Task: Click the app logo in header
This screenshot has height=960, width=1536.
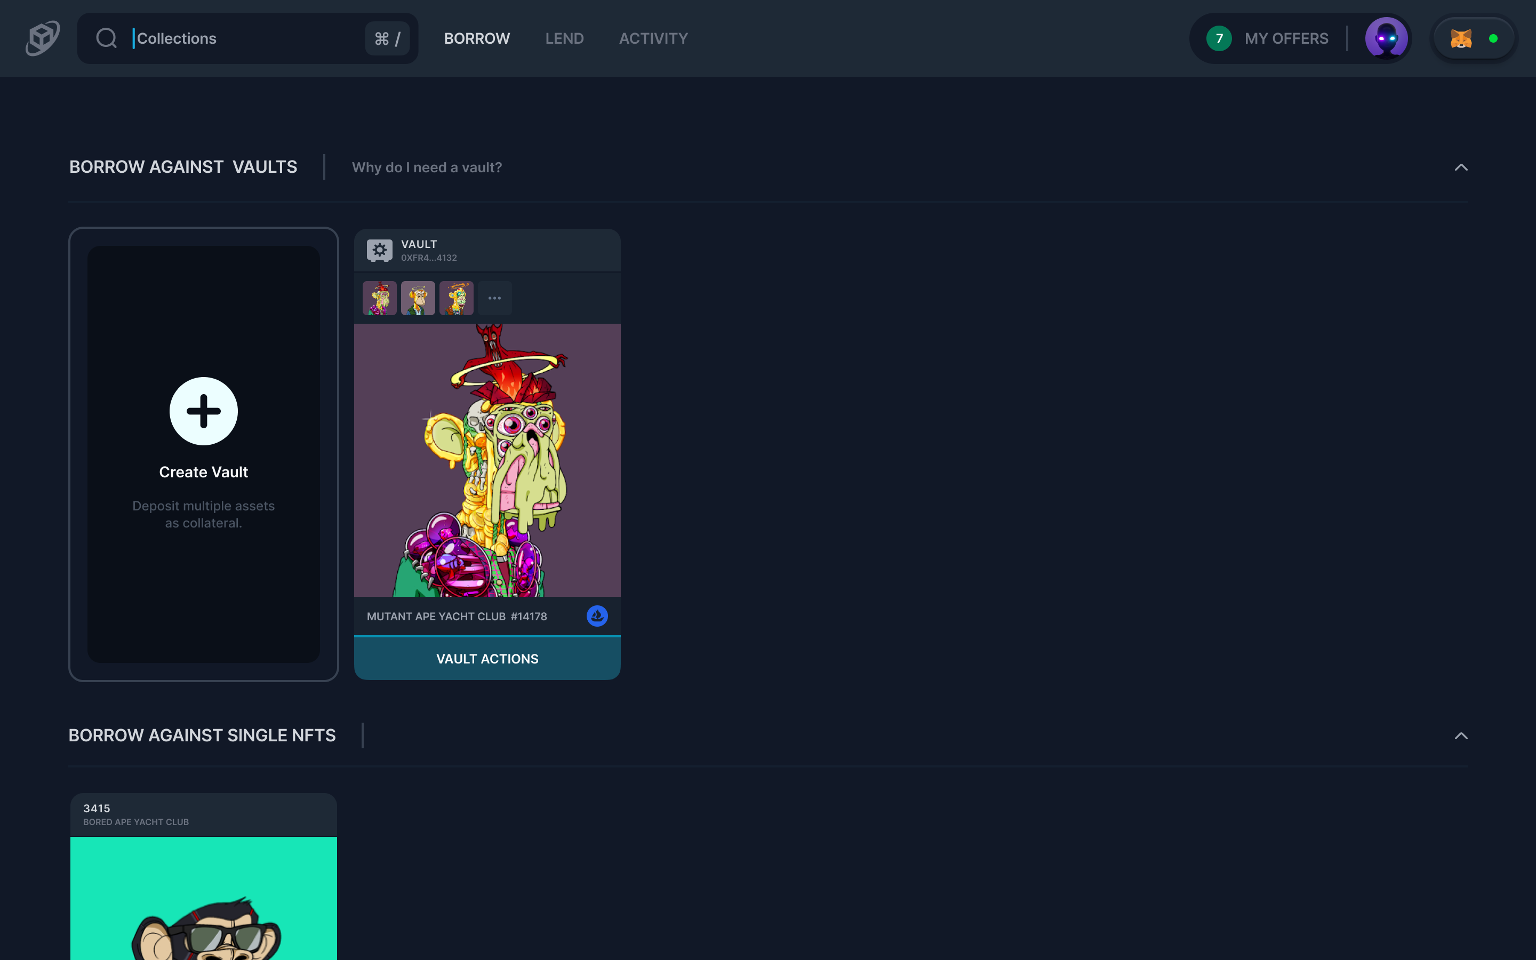Action: [43, 38]
